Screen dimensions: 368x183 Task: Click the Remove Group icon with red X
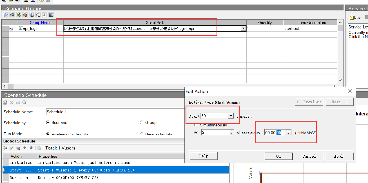[x=25, y=15]
